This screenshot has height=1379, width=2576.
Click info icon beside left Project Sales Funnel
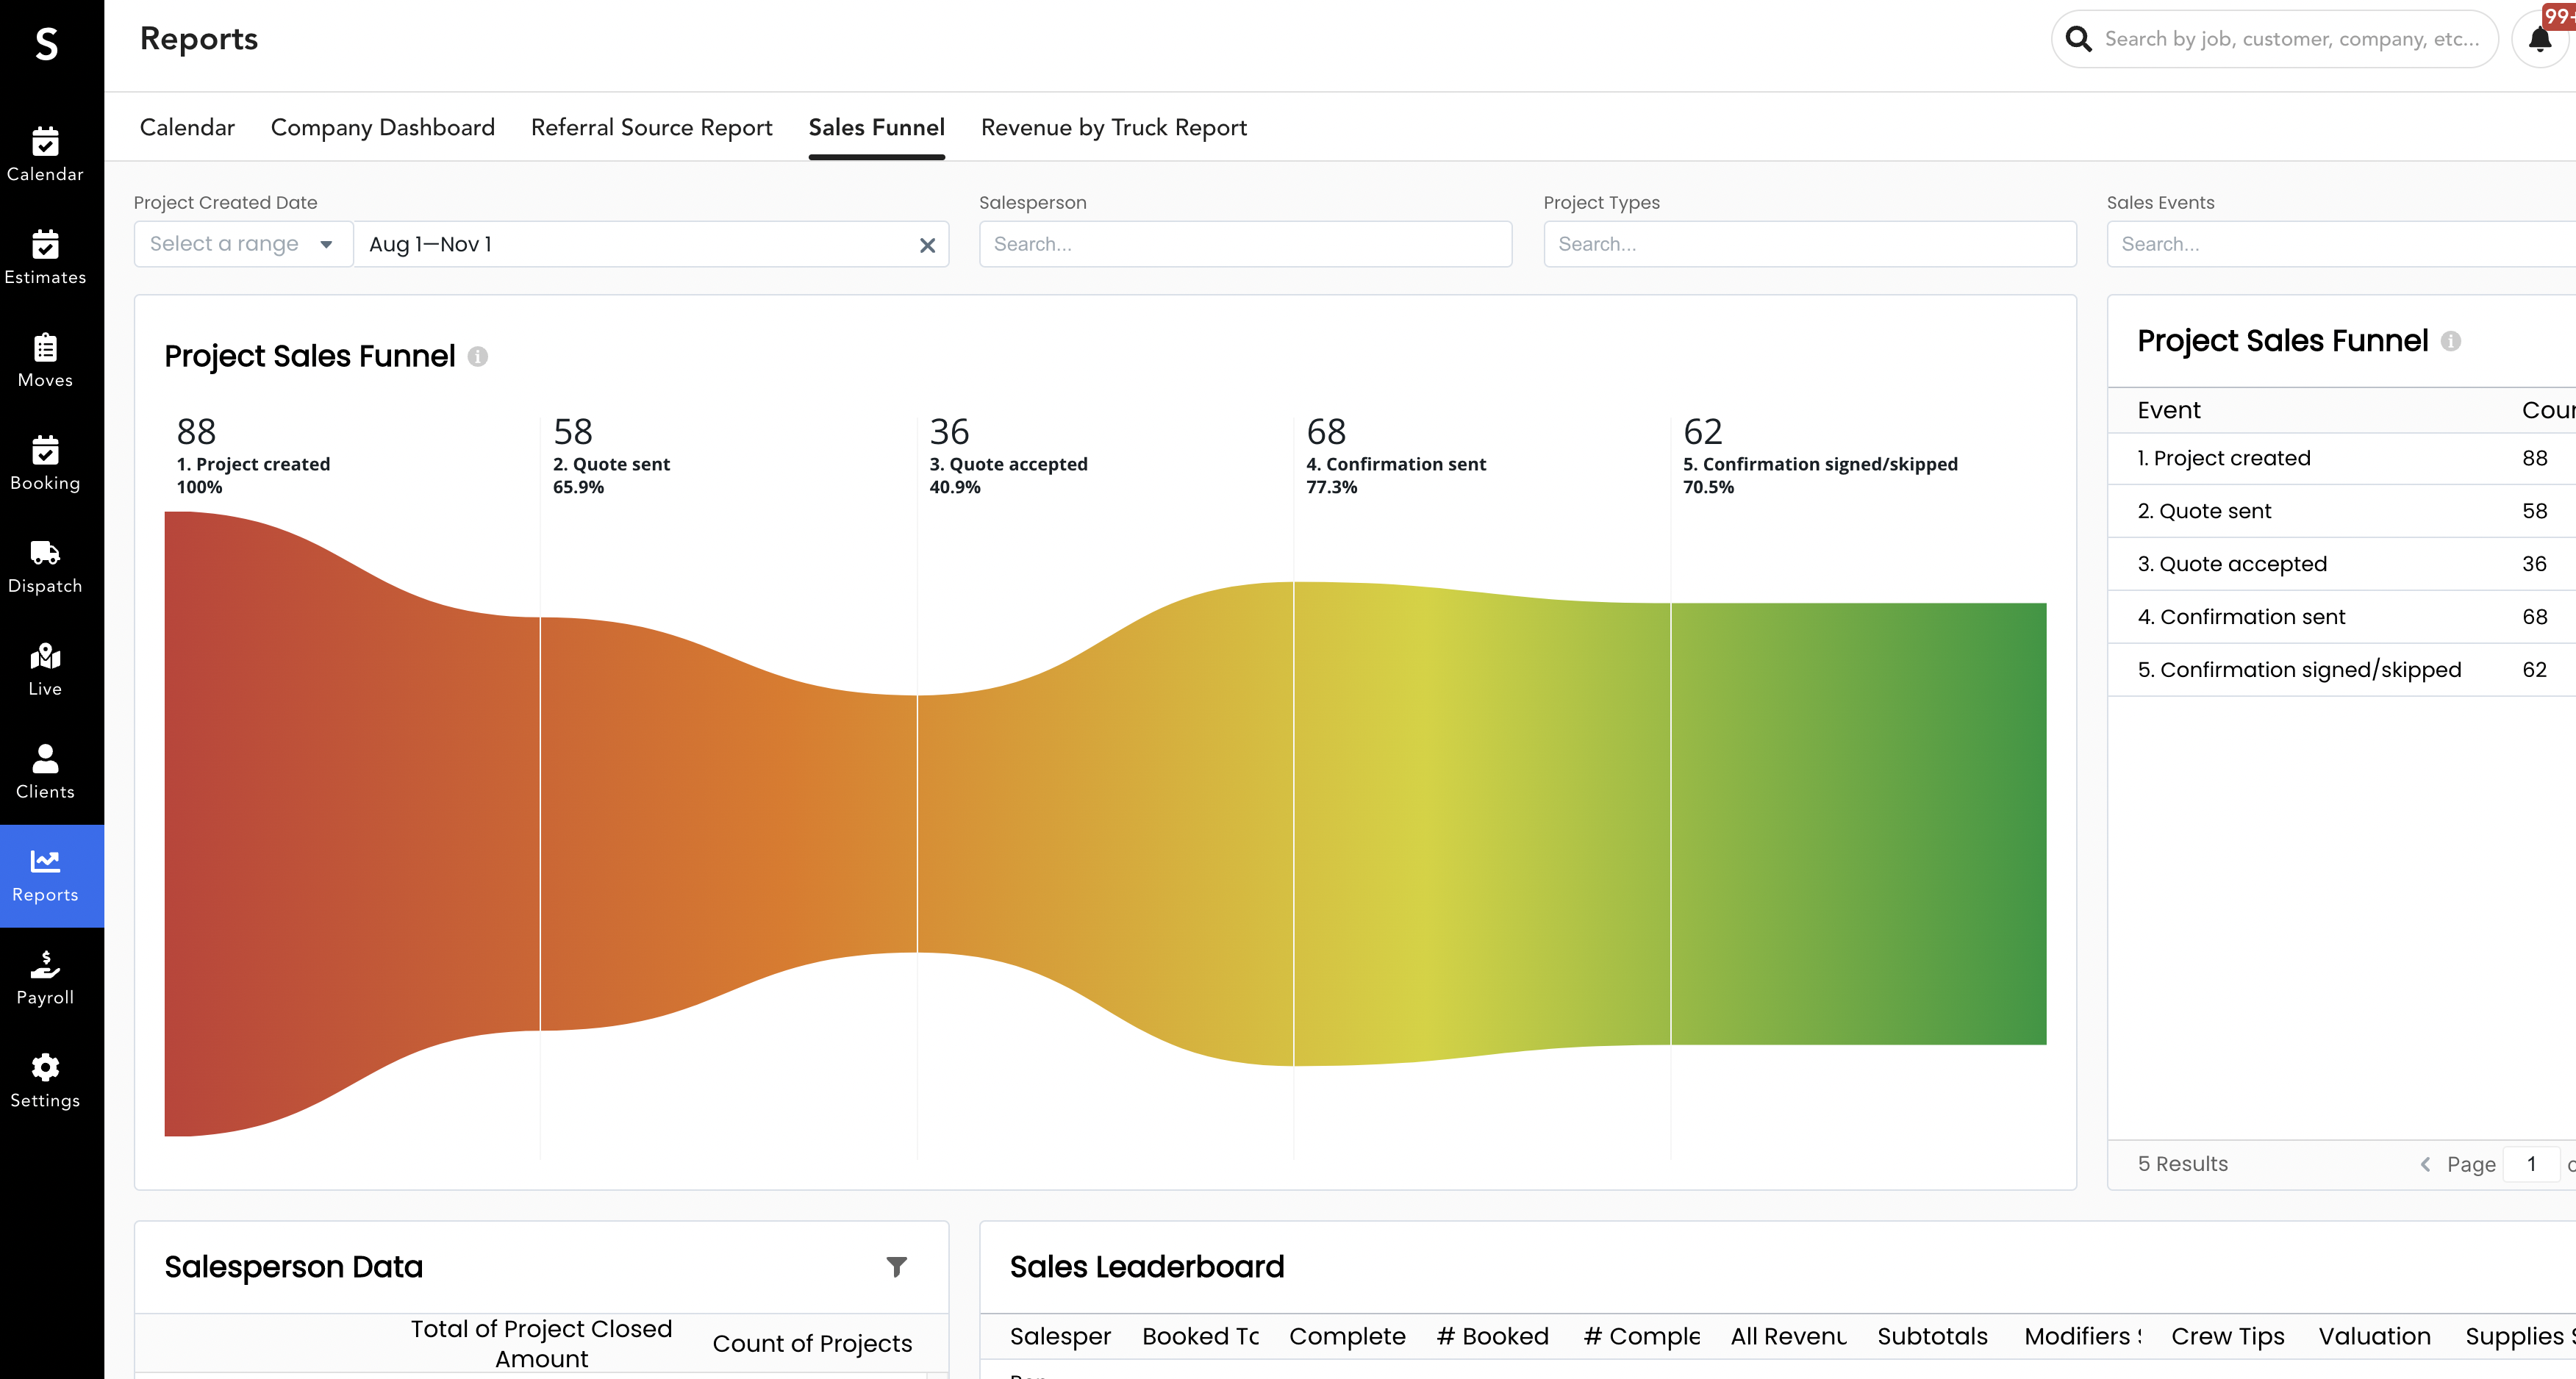(x=478, y=356)
